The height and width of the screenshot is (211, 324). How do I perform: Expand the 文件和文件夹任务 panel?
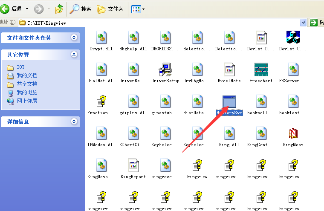tap(74, 37)
